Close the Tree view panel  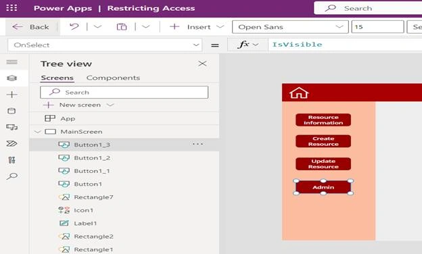[x=202, y=63]
